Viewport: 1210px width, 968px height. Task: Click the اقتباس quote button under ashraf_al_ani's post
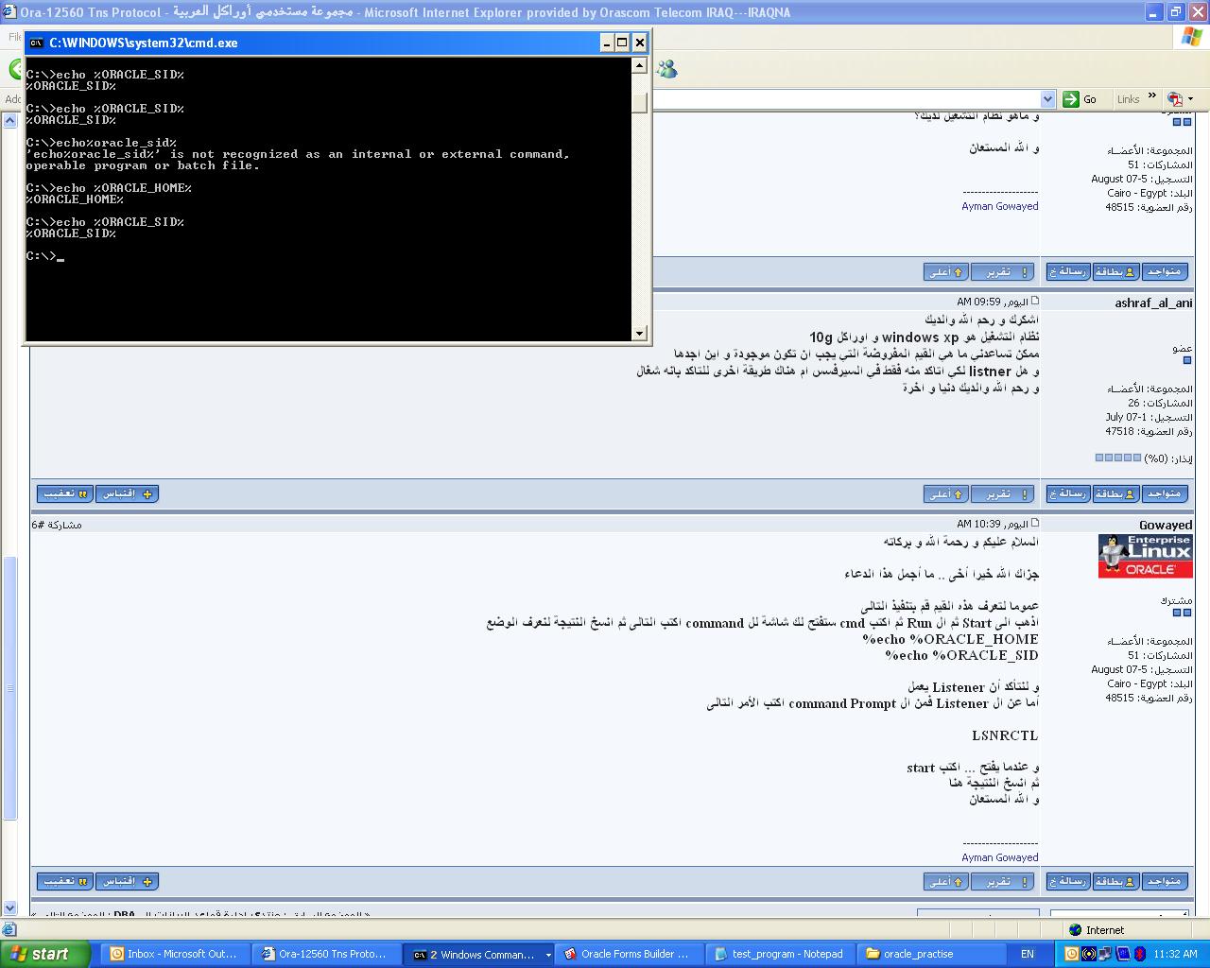point(126,493)
